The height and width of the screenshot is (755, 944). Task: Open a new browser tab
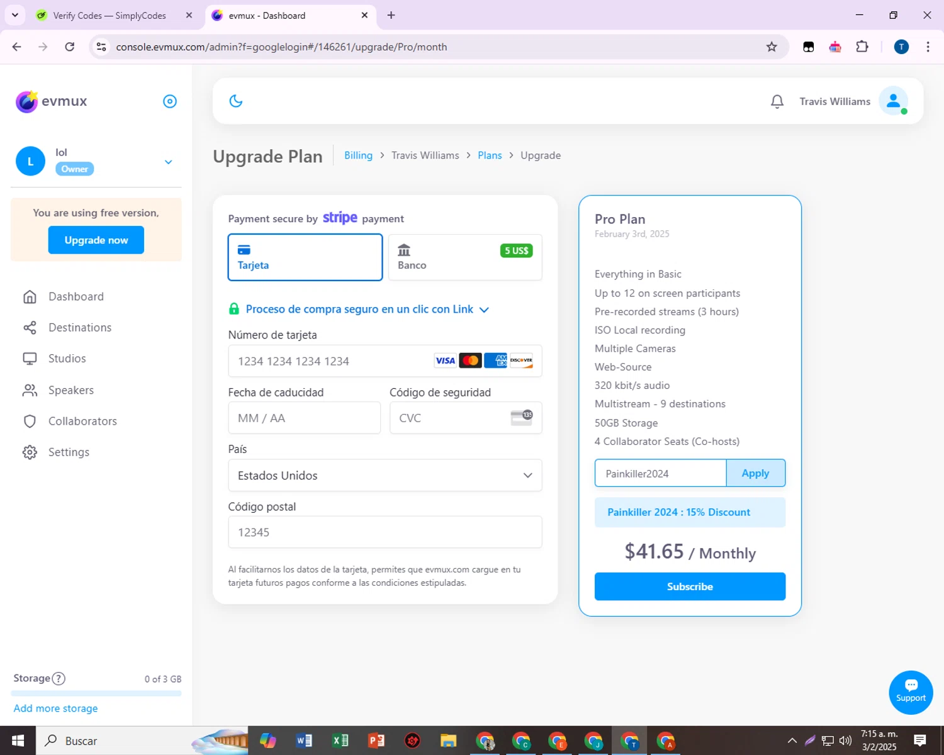coord(391,15)
